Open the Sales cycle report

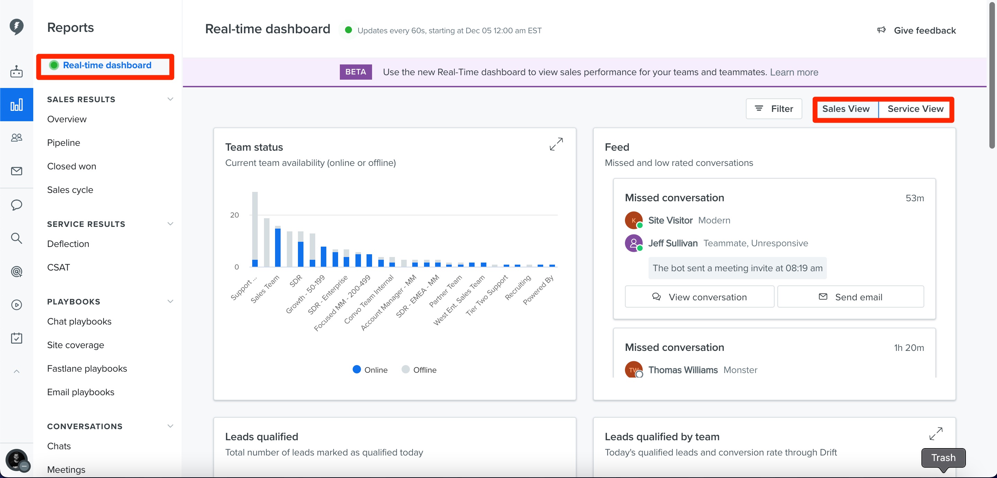(70, 190)
